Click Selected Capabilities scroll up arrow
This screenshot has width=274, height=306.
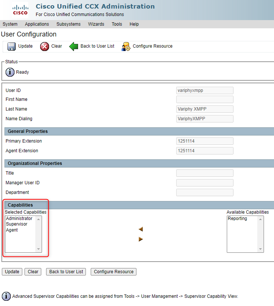[38, 219]
